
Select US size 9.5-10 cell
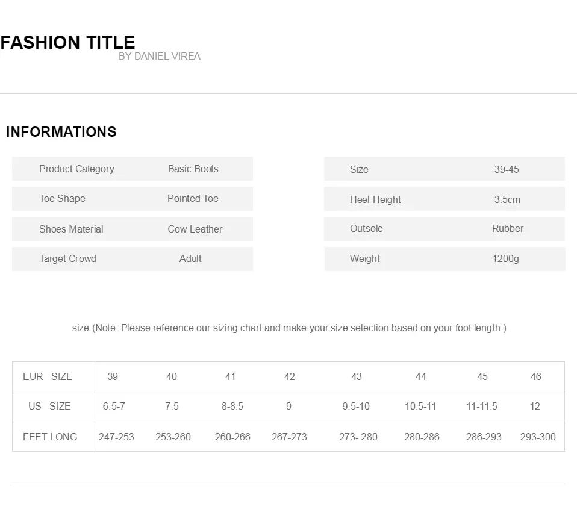click(x=356, y=406)
